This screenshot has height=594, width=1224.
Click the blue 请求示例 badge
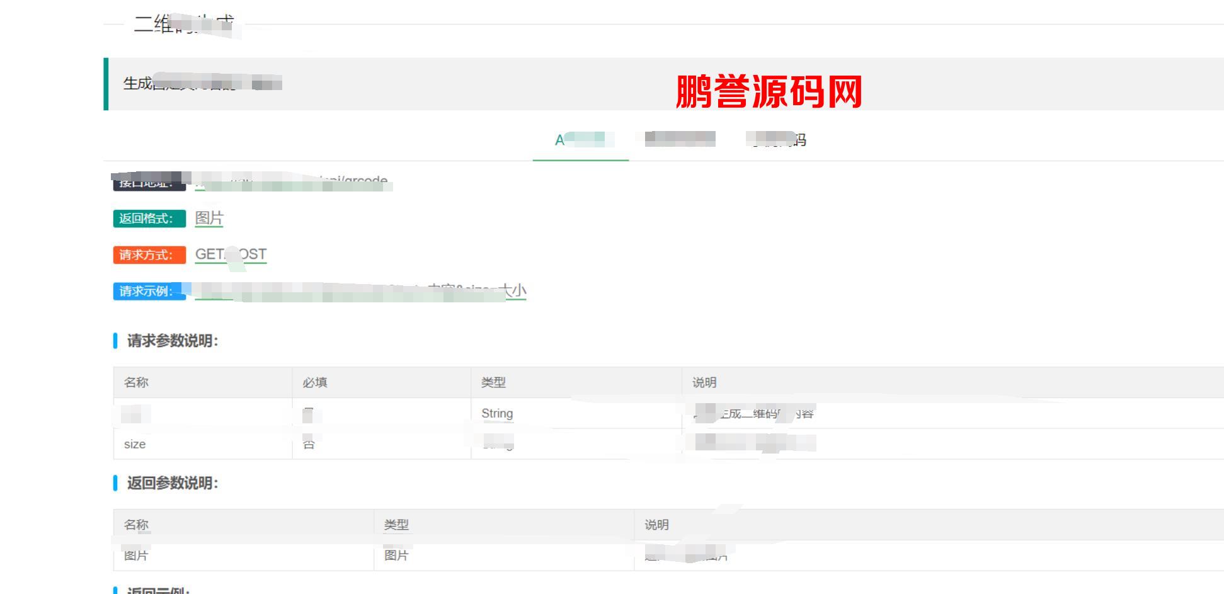click(x=149, y=292)
